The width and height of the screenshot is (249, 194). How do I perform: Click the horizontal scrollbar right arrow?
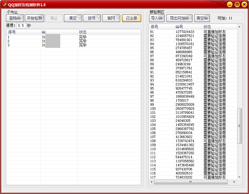pyautogui.click(x=235, y=182)
